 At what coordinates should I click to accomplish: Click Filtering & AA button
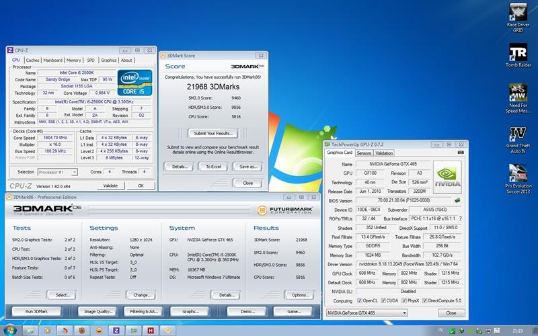click(143, 311)
